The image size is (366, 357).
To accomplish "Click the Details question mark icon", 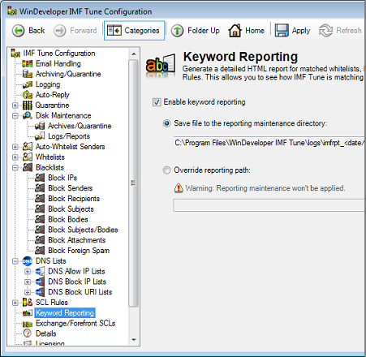I will coord(28,333).
